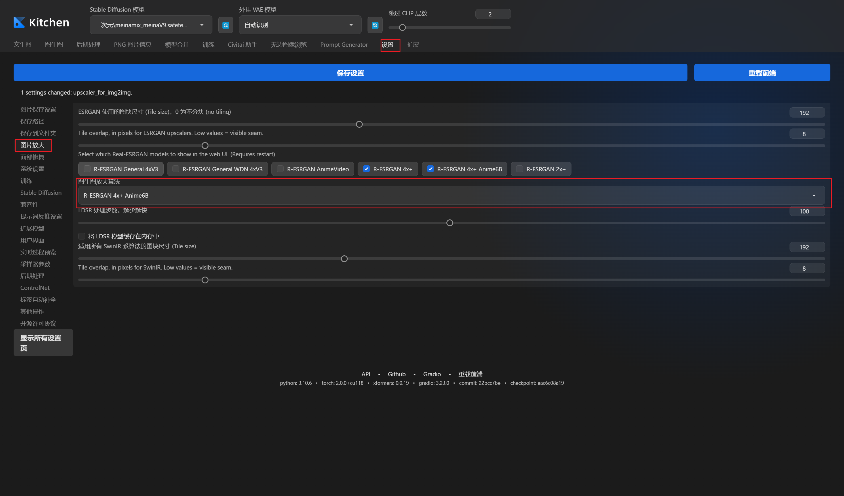The image size is (844, 496).
Task: Refresh the external VAE model list
Action: [x=375, y=25]
